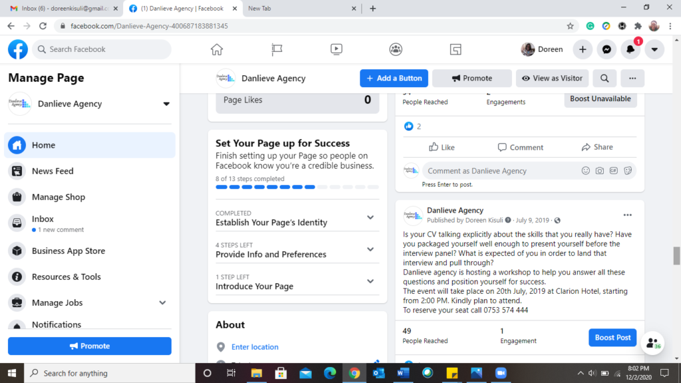681x383 pixels.
Task: Open Resources & Tools in sidebar
Action: pyautogui.click(x=90, y=277)
